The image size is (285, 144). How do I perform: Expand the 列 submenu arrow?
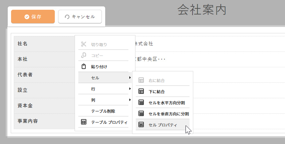130,100
